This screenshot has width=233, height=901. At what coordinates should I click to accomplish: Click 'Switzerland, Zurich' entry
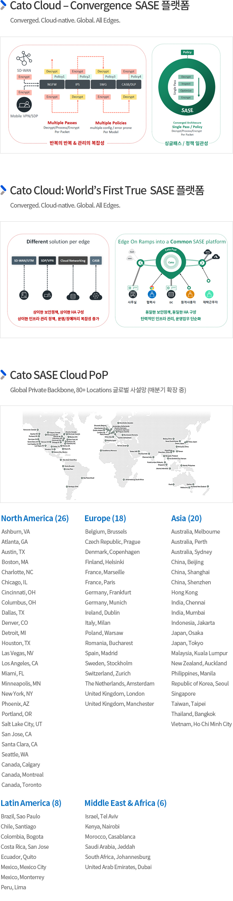[x=108, y=674]
